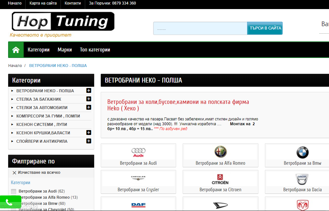329x211 pixels.
Task: Click the green home icon in navigation bar
Action: (16, 50)
